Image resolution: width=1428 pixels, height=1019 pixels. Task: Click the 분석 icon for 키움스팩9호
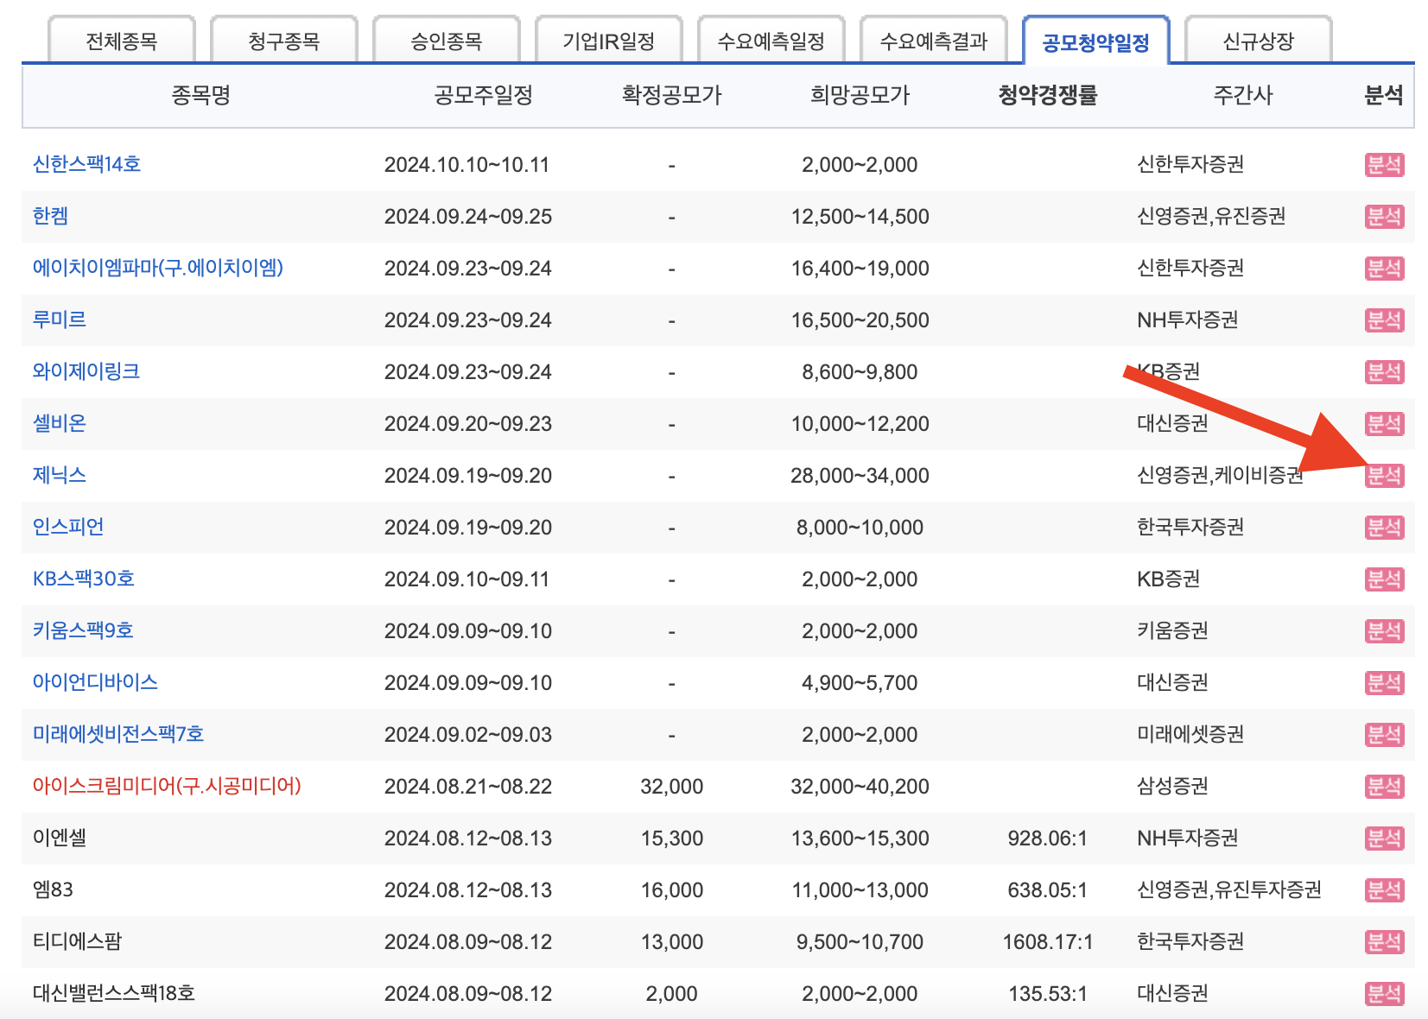tap(1384, 631)
